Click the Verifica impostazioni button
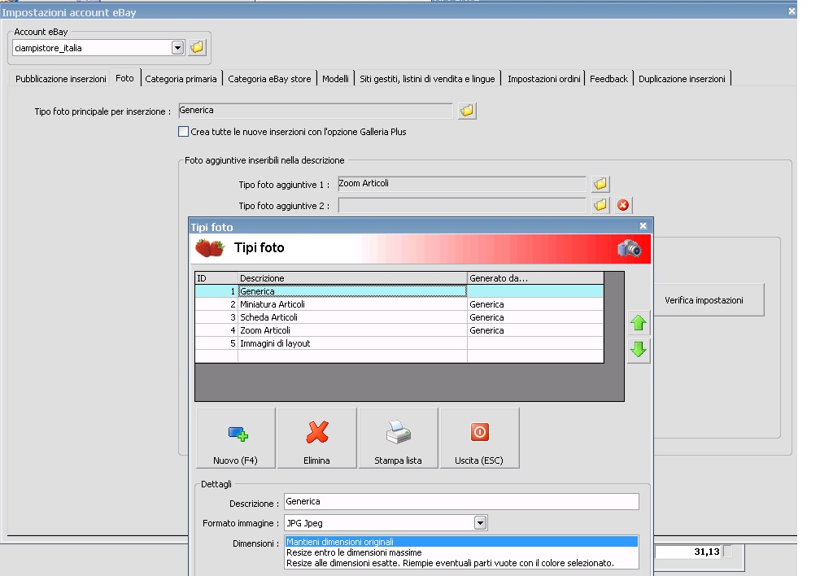The width and height of the screenshot is (820, 576). pos(704,300)
